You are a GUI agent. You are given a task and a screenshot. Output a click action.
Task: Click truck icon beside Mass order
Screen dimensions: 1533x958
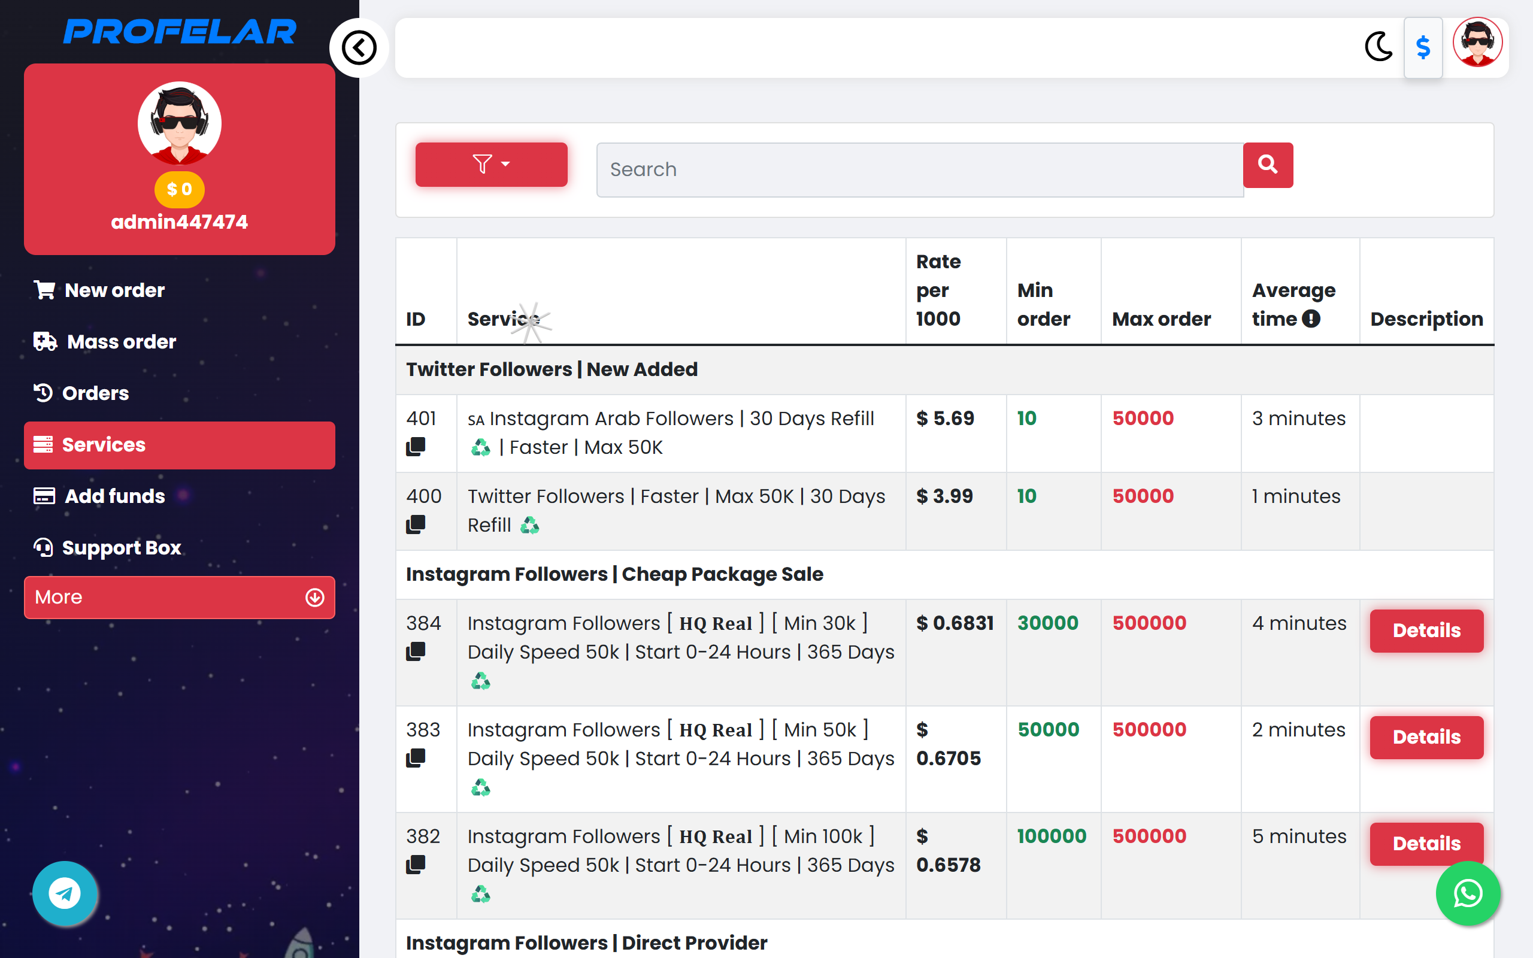coord(46,341)
